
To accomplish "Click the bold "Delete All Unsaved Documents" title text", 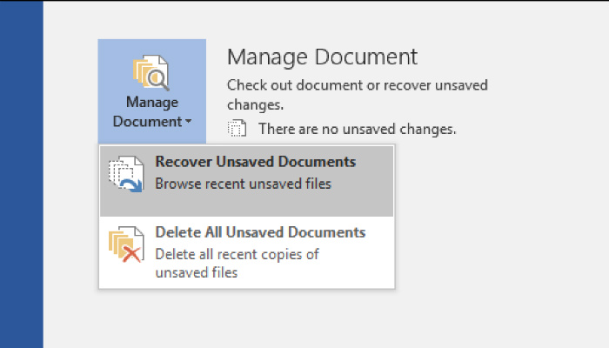I will pyautogui.click(x=260, y=233).
